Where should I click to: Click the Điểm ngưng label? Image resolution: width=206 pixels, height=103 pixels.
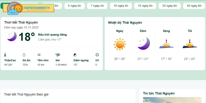(81, 61)
